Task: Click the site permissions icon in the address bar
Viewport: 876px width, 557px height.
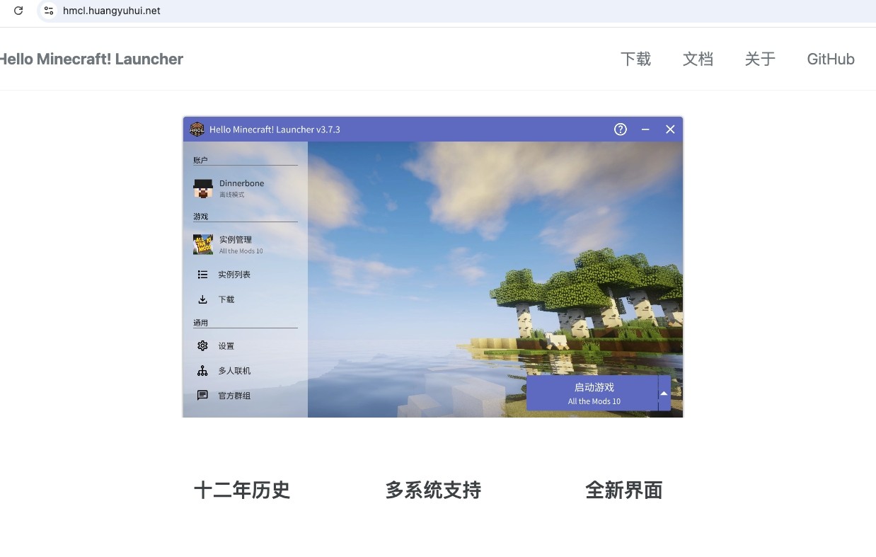Action: [48, 11]
